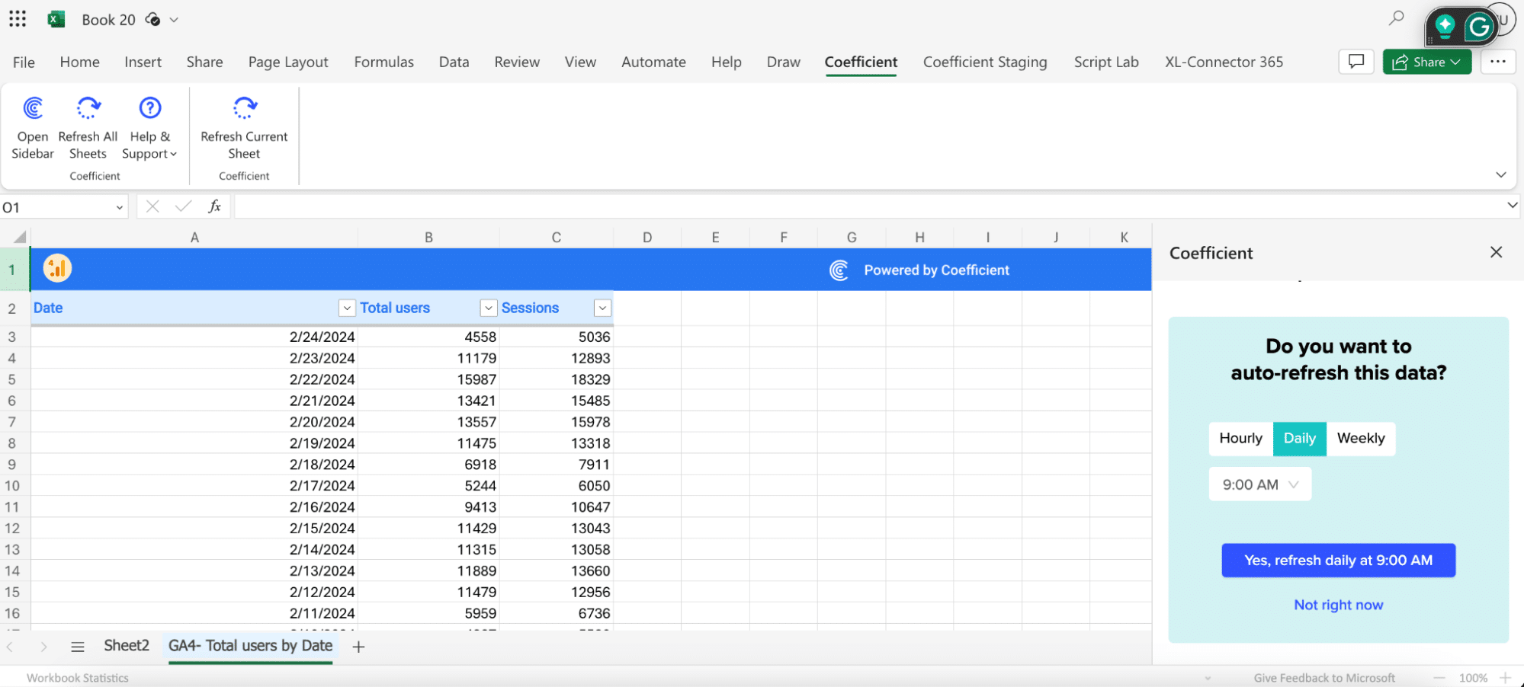Open the search magnifier icon
This screenshot has height=687, width=1524.
click(1396, 18)
